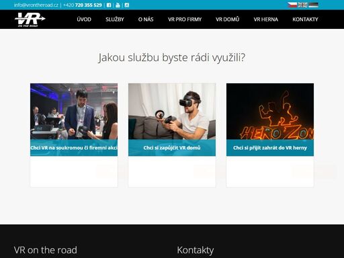Open the Instagram icon in top bar
The width and height of the screenshot is (344, 258).
click(127, 5)
